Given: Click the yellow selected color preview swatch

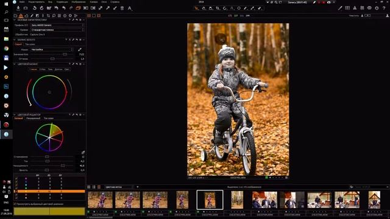Looking at the screenshot, I should [49, 211].
